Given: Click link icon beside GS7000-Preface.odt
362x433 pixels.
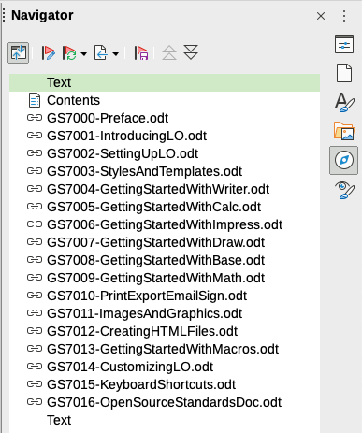Looking at the screenshot, I should point(35,118).
